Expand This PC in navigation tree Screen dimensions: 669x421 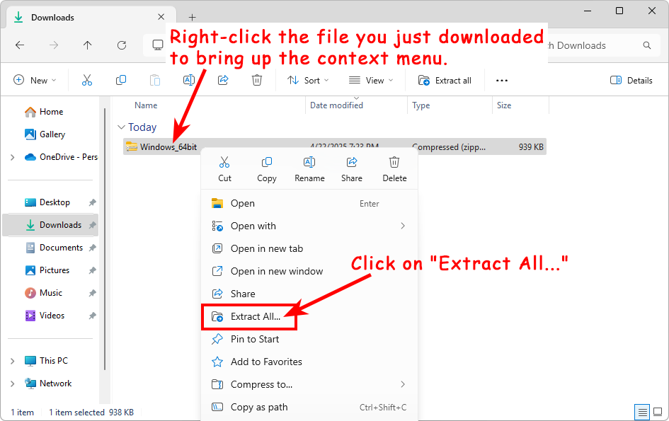(x=13, y=361)
